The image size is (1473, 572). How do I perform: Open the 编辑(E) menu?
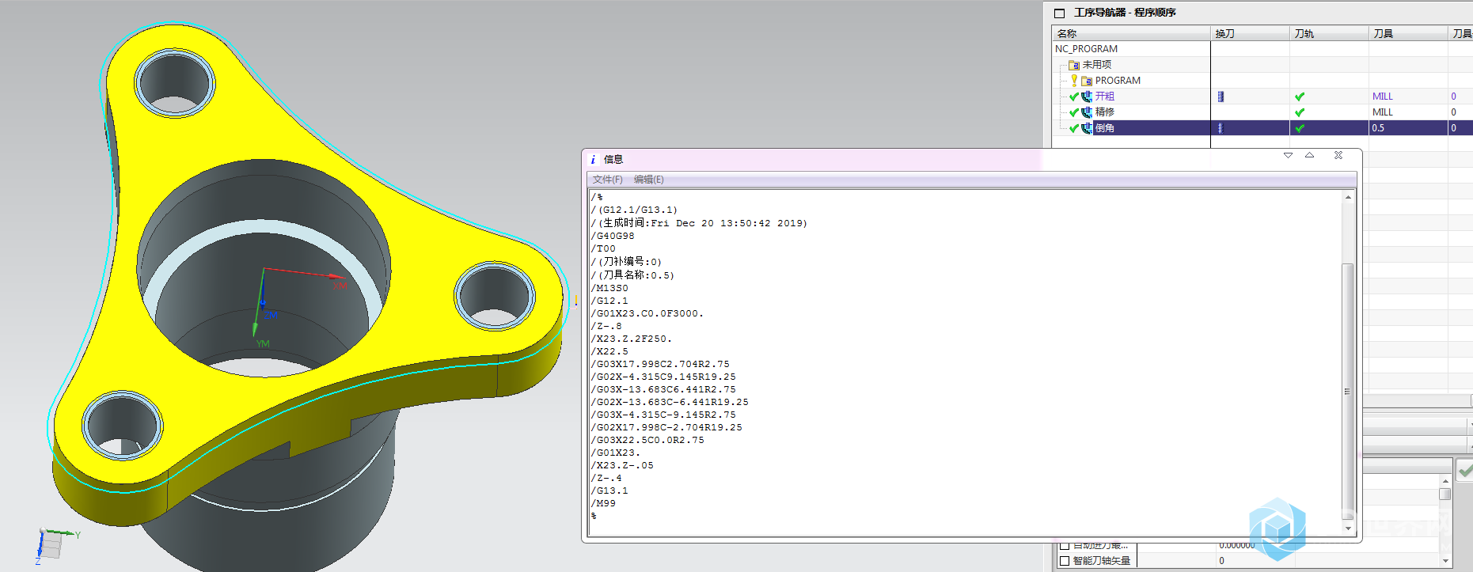click(648, 180)
